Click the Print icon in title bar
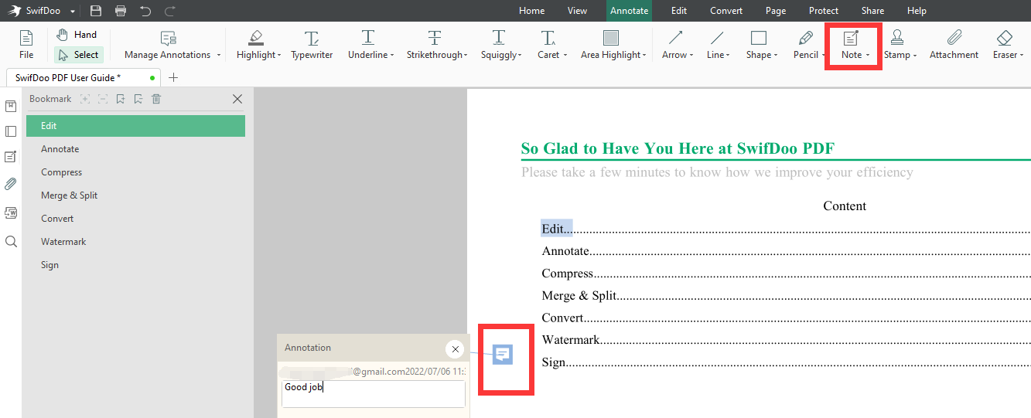 tap(121, 11)
